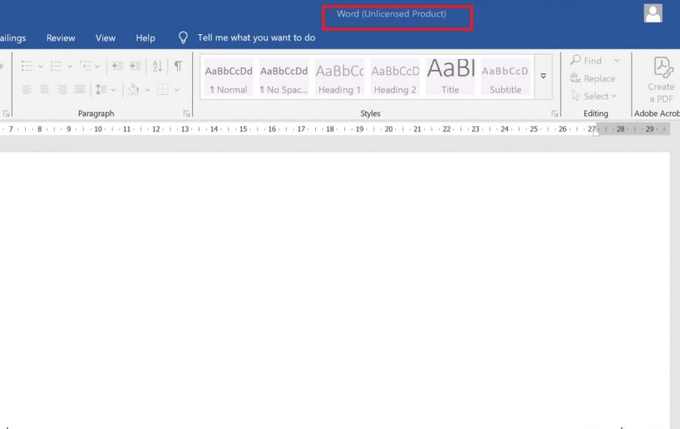The width and height of the screenshot is (680, 429).
Task: Open the View tab
Action: coord(106,38)
